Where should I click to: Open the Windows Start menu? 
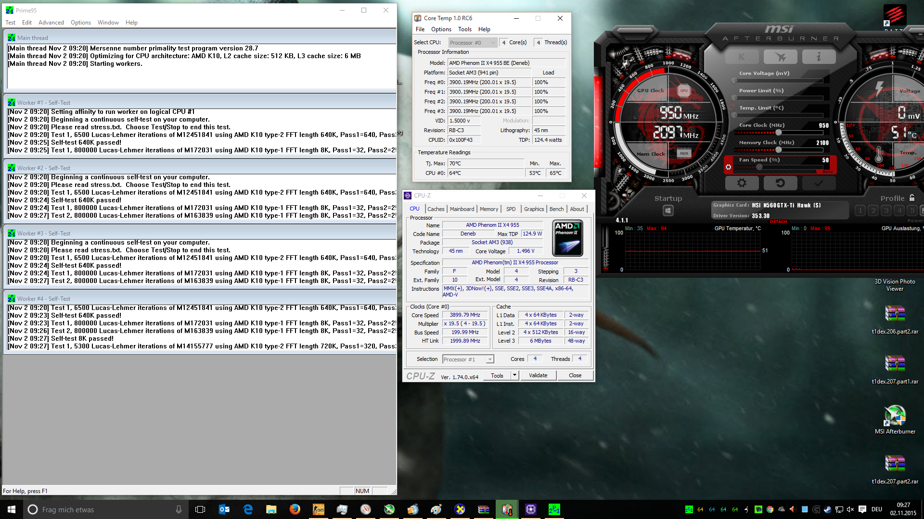coord(12,509)
